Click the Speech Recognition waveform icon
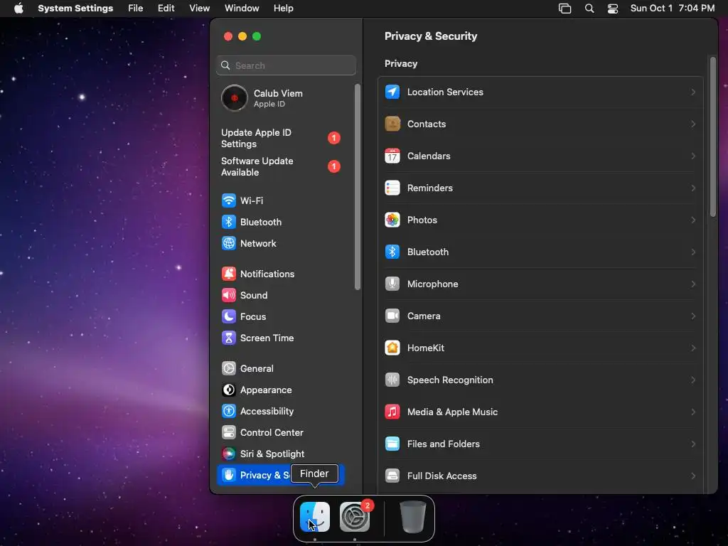728x546 pixels. (392, 380)
